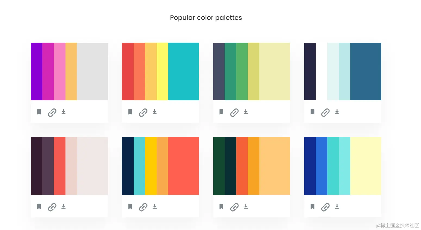This screenshot has height=230, width=421.
Task: Select the golden yellow swatch in bottom row
Action: click(151, 166)
